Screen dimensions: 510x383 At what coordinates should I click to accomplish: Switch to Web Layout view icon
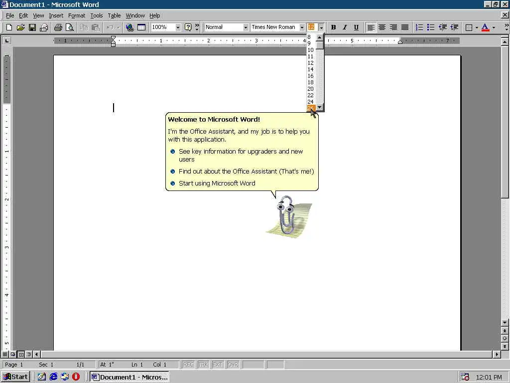pyautogui.click(x=13, y=354)
